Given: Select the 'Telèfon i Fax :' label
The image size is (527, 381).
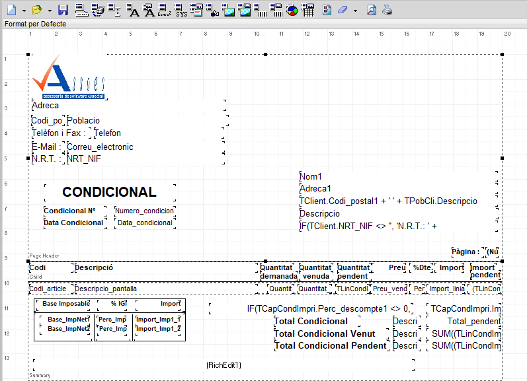Looking at the screenshot, I should tap(61, 133).
